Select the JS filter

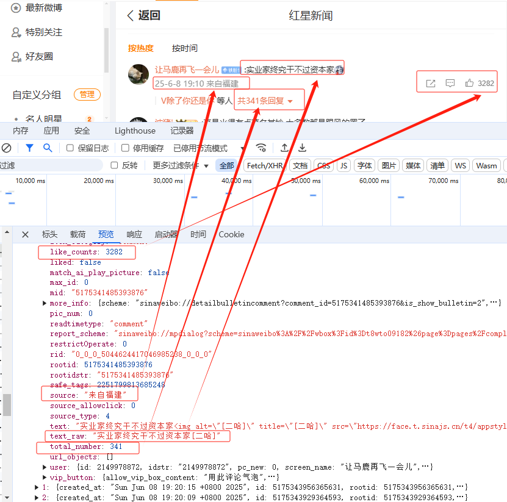[x=343, y=166]
